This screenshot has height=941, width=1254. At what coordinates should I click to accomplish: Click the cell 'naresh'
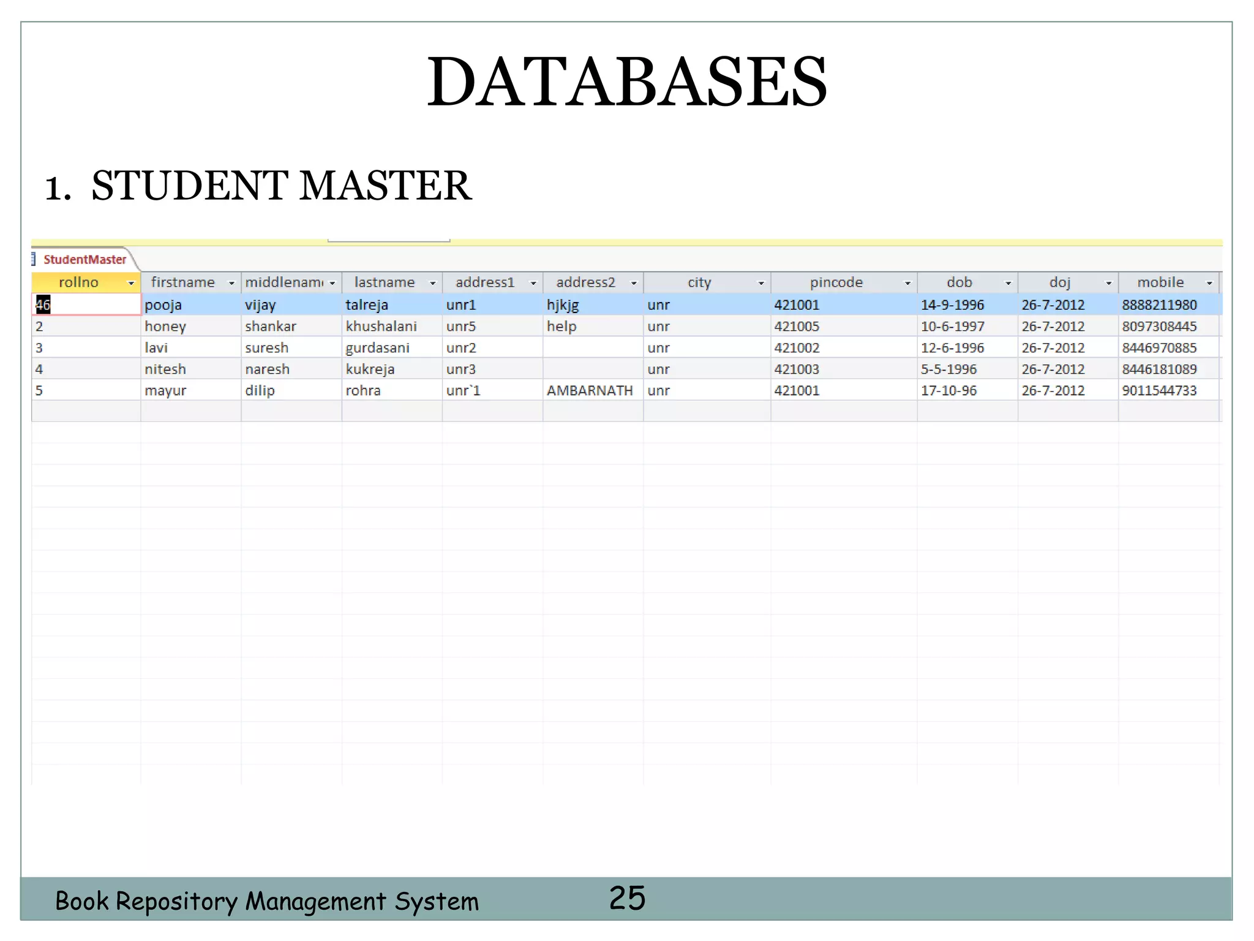pos(291,369)
